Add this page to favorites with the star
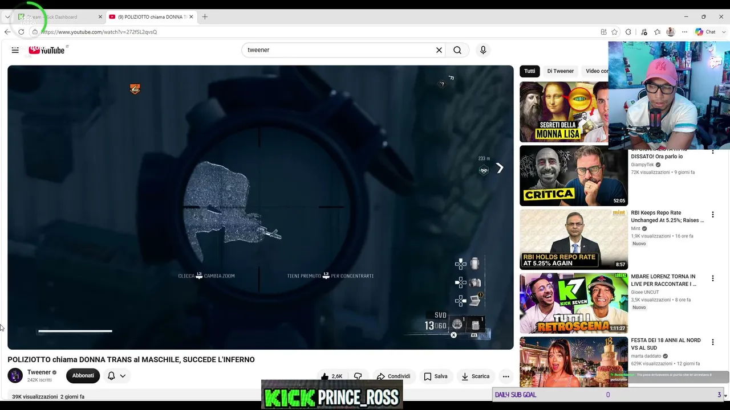Screen dimensions: 730x410 (615, 32)
